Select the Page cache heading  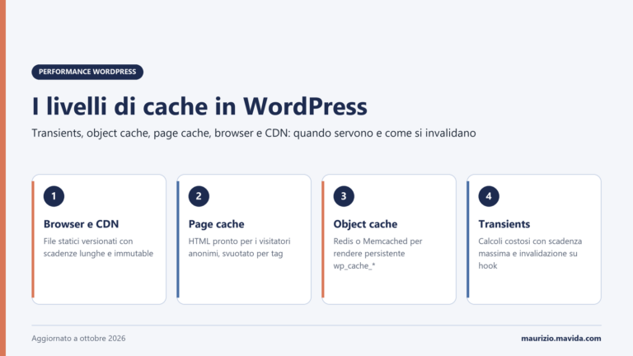tap(216, 224)
